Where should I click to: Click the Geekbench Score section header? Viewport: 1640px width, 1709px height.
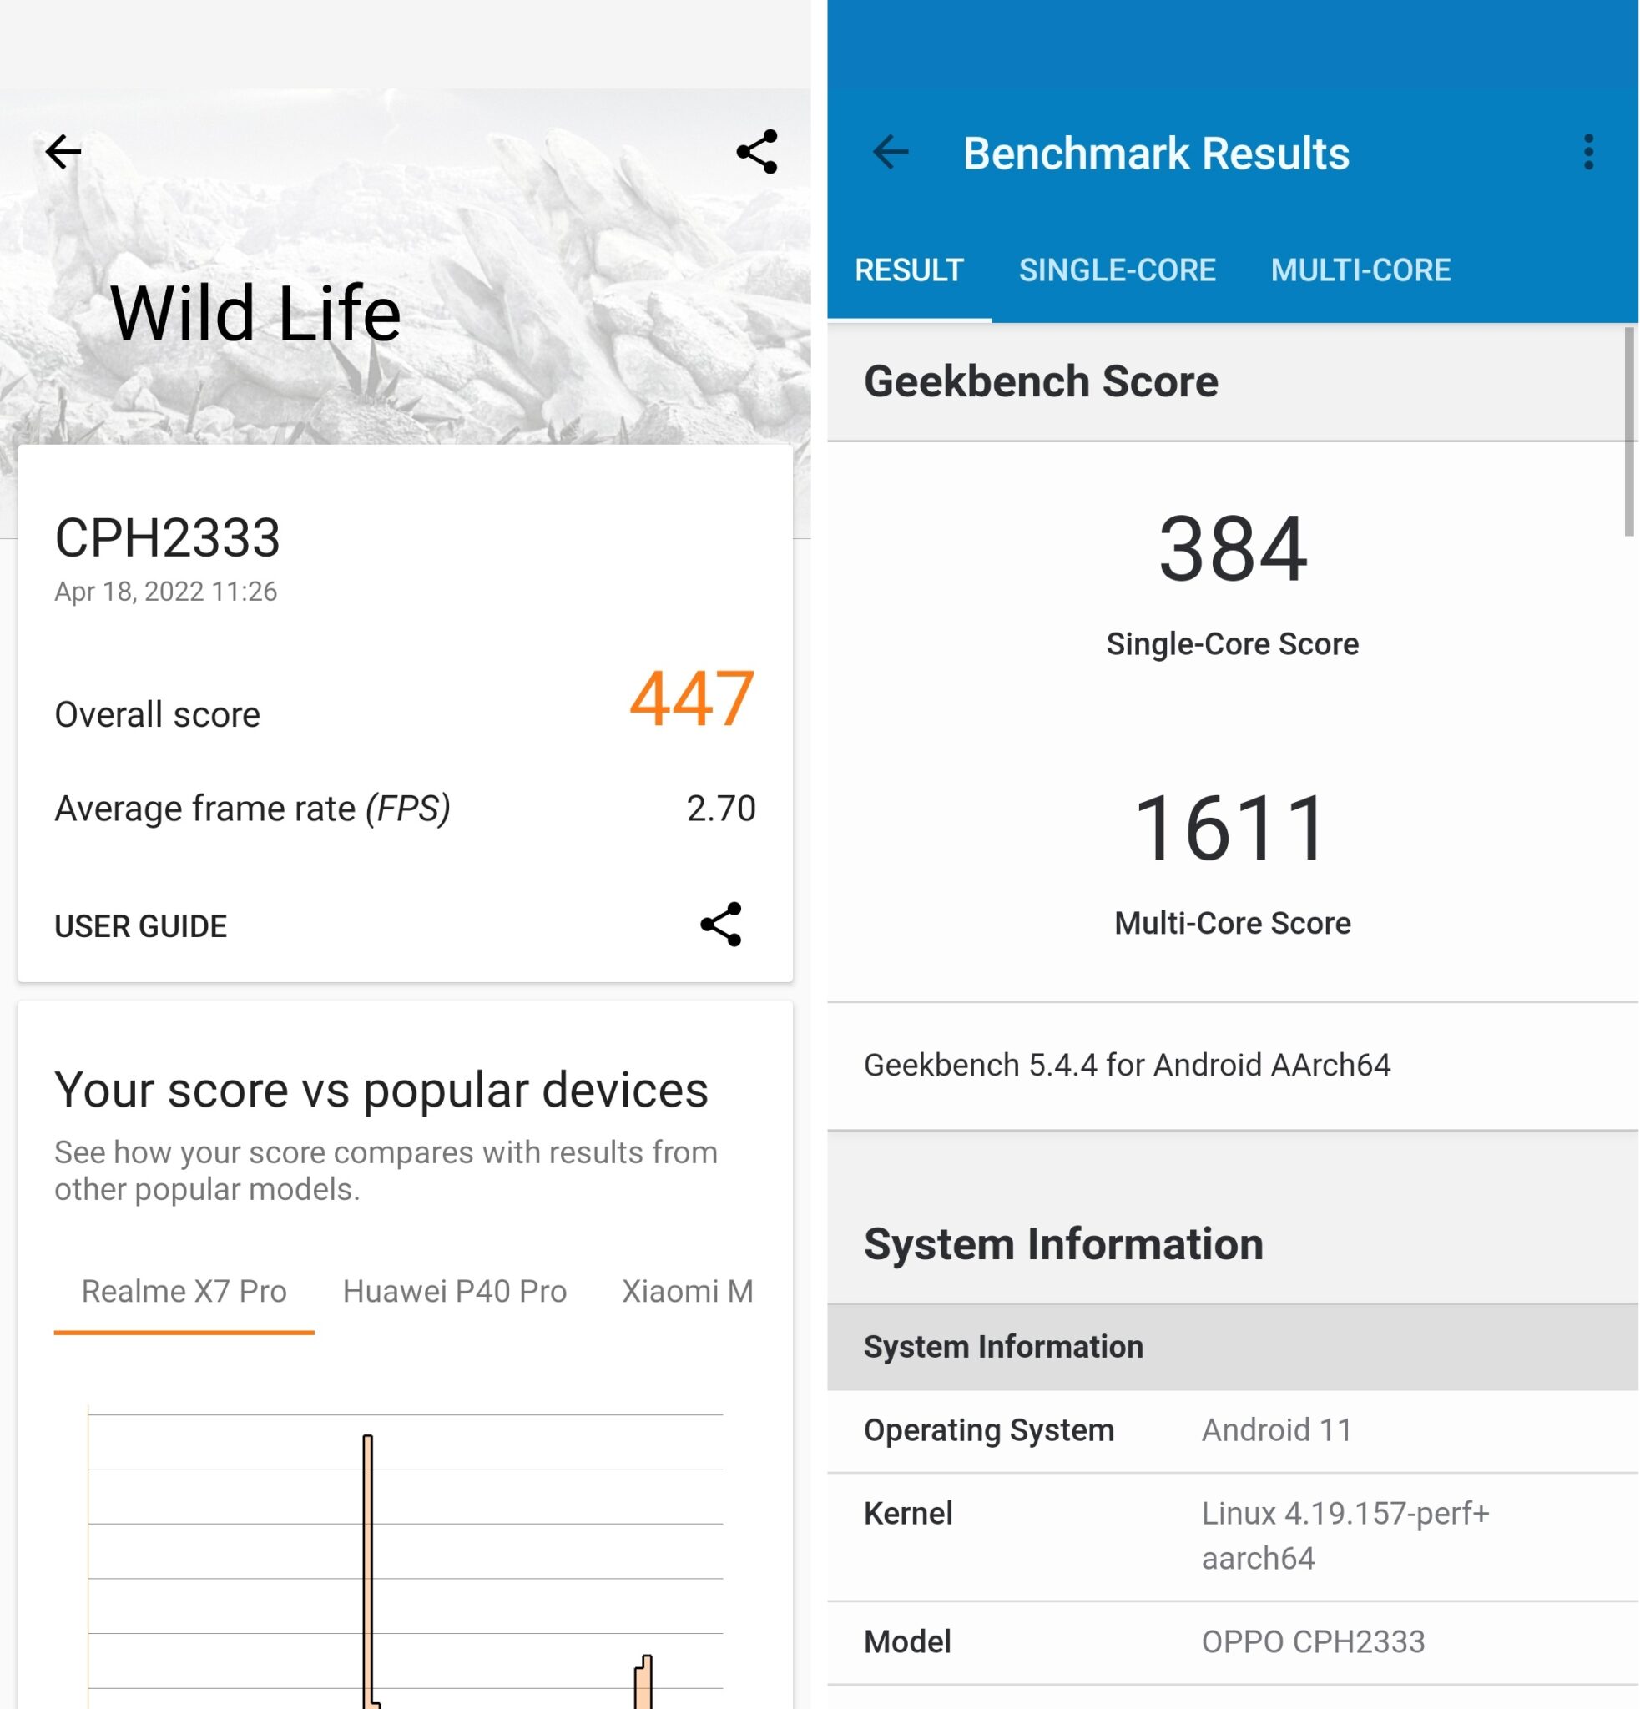pyautogui.click(x=1232, y=382)
